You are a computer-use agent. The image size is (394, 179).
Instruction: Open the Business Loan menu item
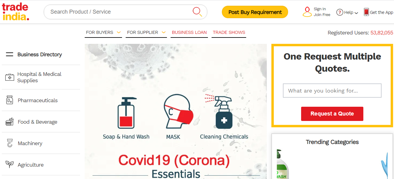pyautogui.click(x=189, y=32)
